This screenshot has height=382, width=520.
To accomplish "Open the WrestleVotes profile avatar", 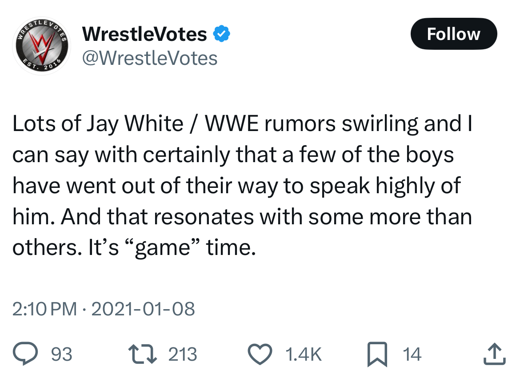I will coord(41,46).
